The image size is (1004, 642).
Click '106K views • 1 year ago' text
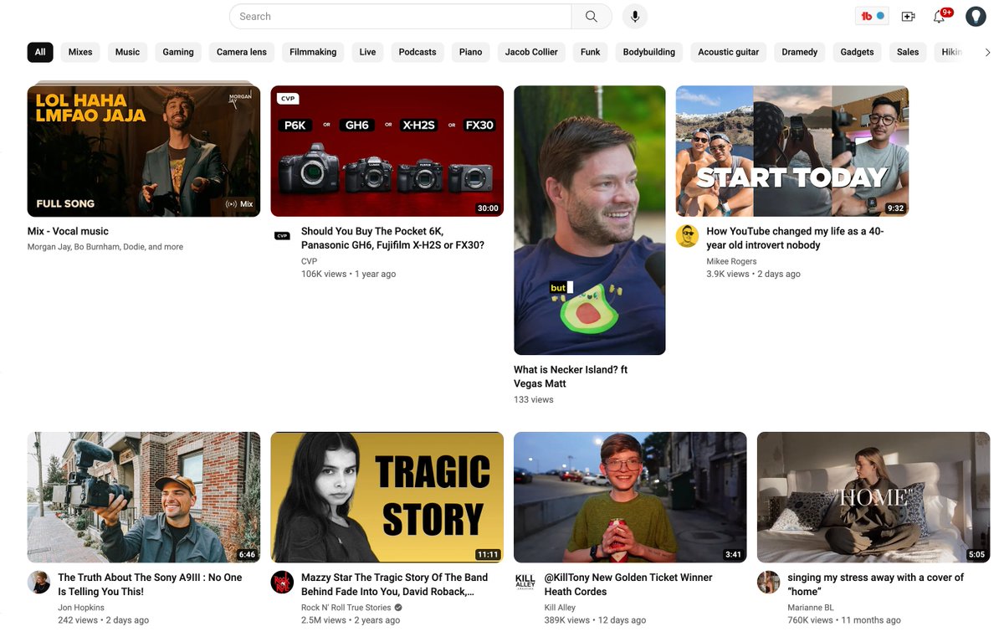pyautogui.click(x=348, y=274)
